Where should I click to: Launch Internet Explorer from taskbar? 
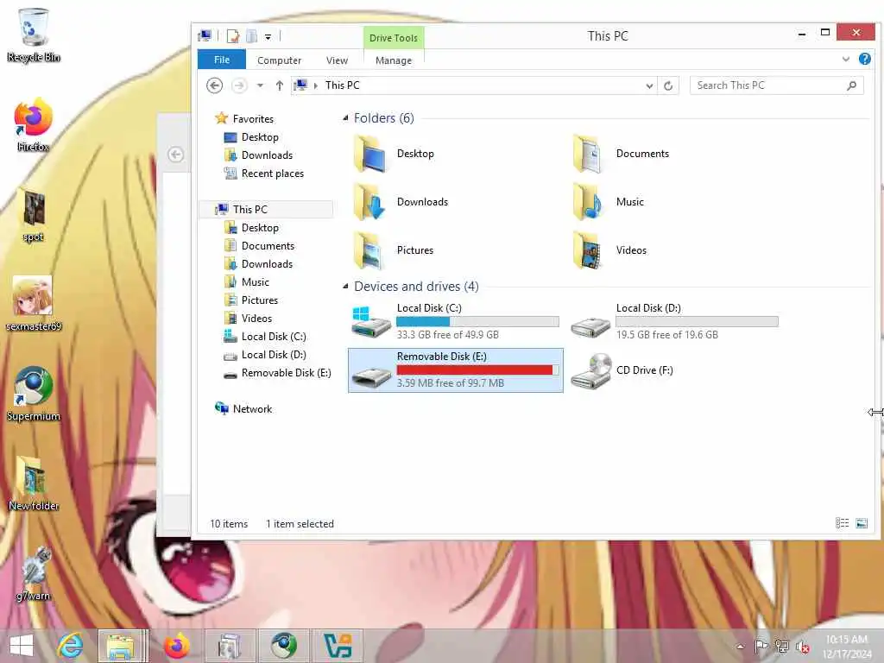tap(71, 646)
